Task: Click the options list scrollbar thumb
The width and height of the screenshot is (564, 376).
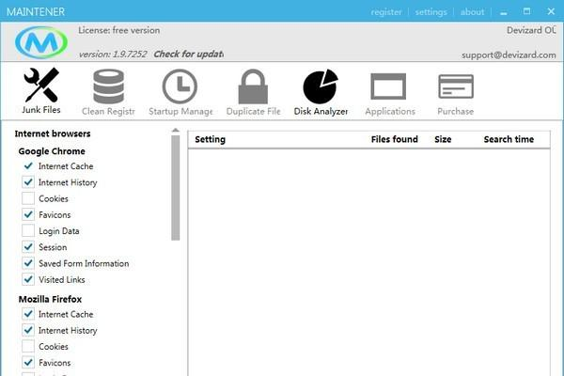Action: pyautogui.click(x=176, y=187)
